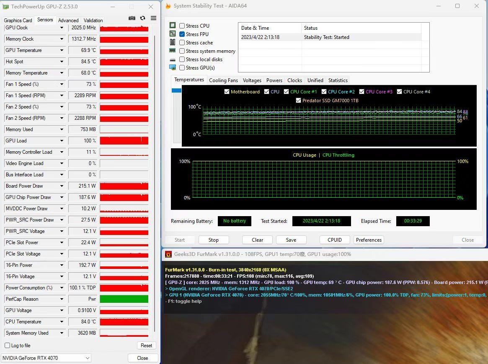Open GPU-Z hamburger menu icon
The image size is (488, 364).
(x=153, y=18)
